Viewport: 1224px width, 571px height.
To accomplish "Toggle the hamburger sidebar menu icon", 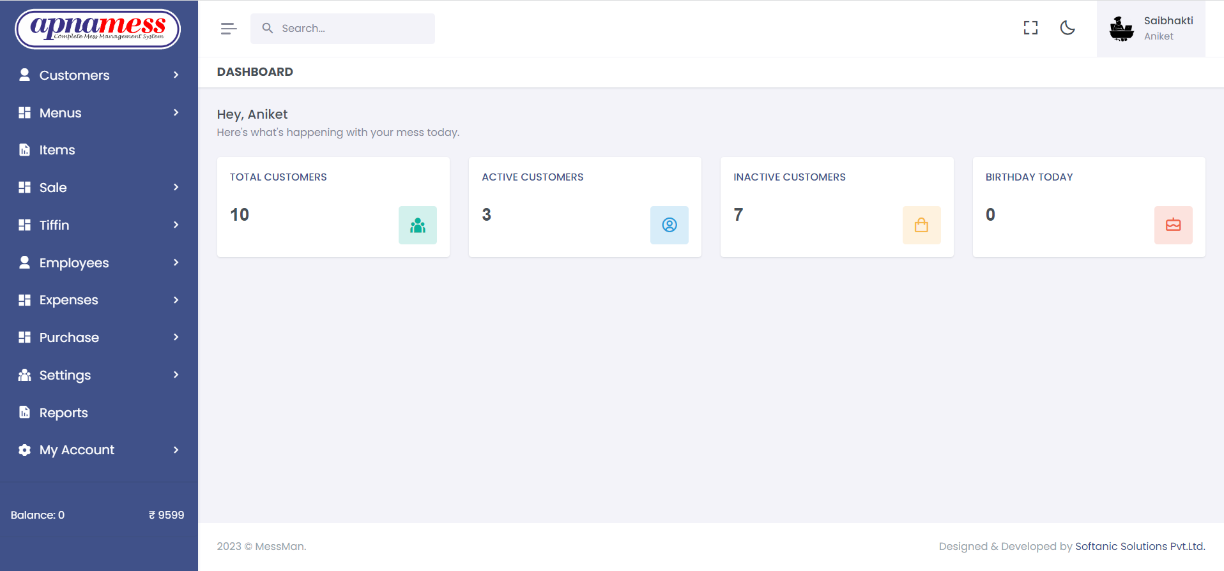I will (x=229, y=29).
